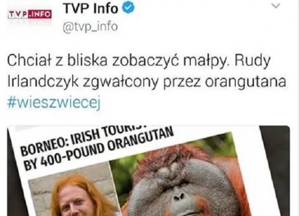Click the blue verified checkmark badge
The height and width of the screenshot is (216, 299).
128,8
